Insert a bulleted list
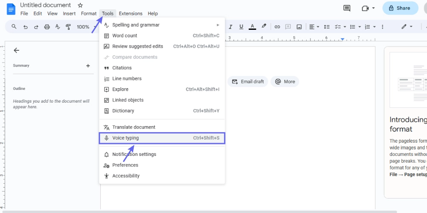This screenshot has height=213, width=427. [x=352, y=26]
